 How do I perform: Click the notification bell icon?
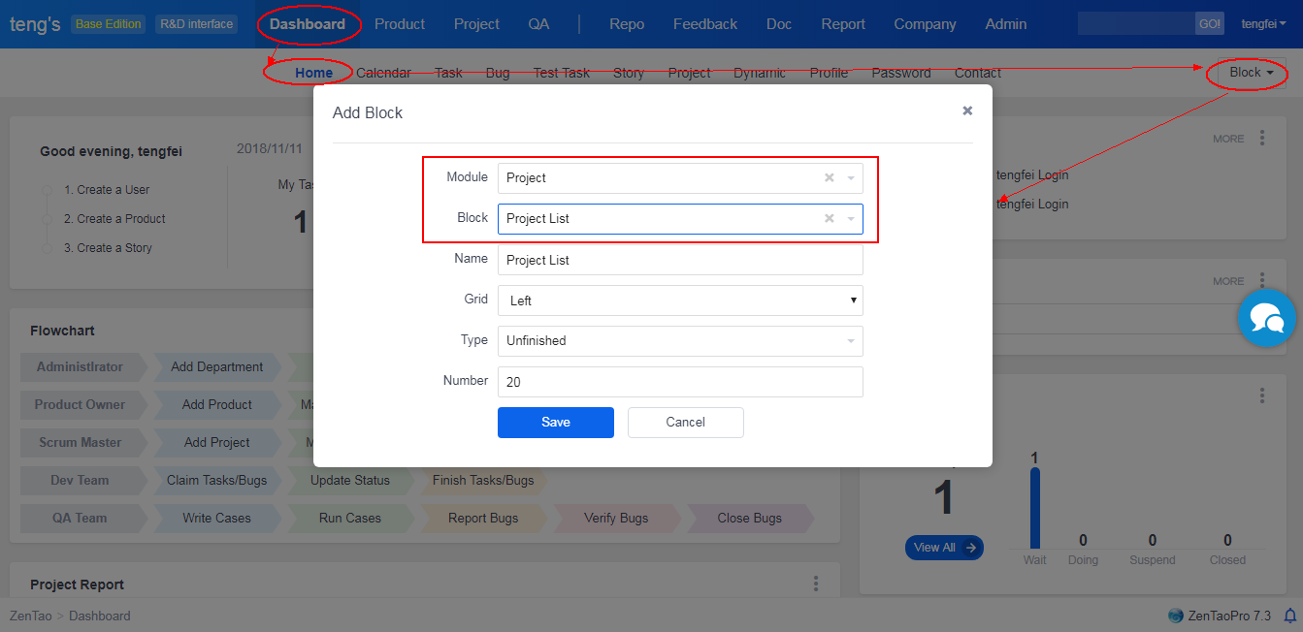click(x=1289, y=616)
